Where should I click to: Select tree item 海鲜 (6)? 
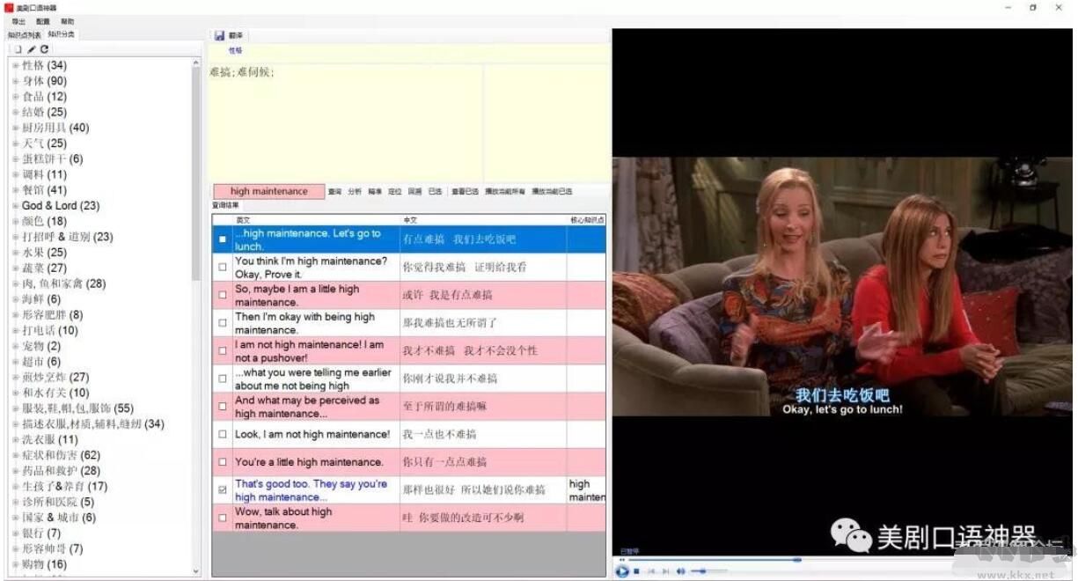click(41, 299)
